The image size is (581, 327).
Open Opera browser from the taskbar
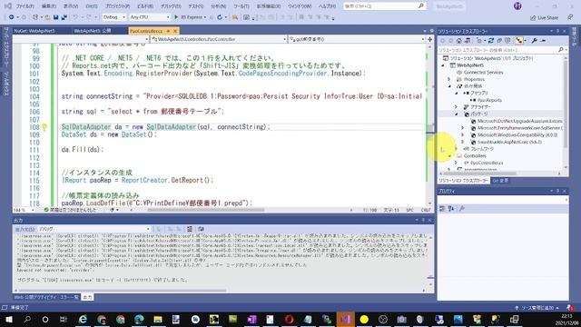click(290, 319)
